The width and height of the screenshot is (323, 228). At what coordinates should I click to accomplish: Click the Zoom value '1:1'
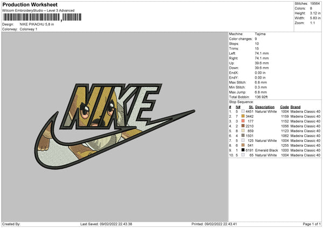tap(312, 23)
